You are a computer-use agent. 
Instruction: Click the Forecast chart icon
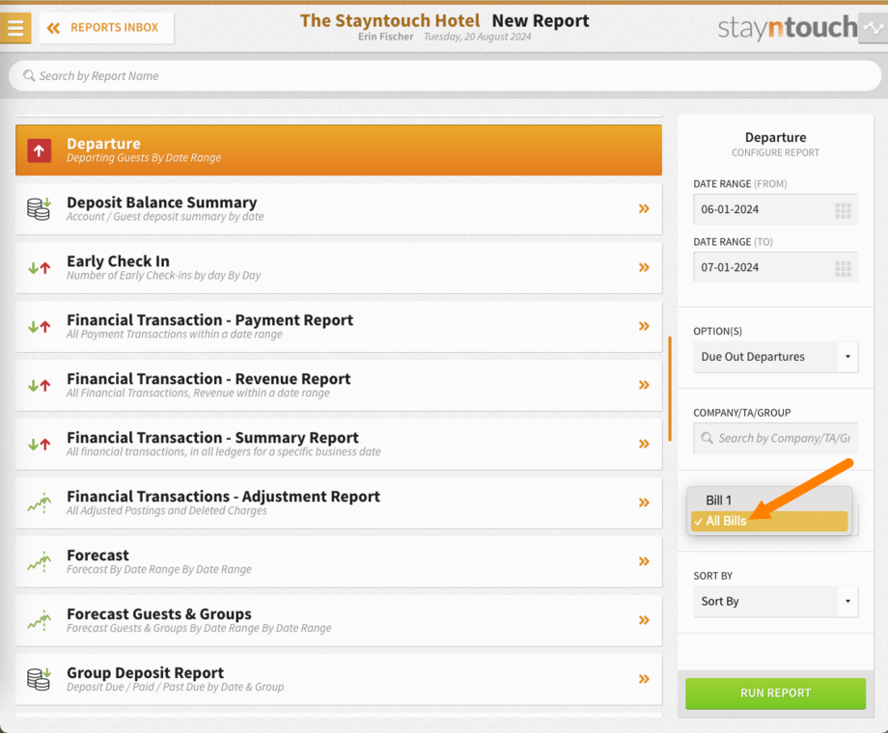[39, 561]
